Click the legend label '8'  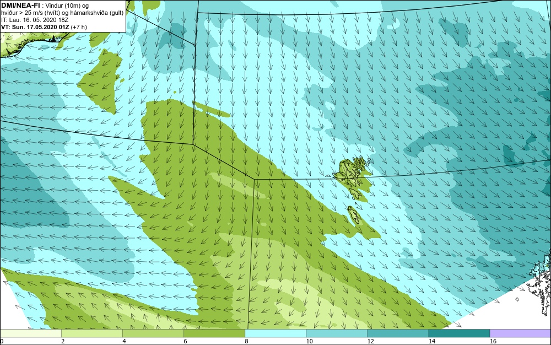[246, 341]
